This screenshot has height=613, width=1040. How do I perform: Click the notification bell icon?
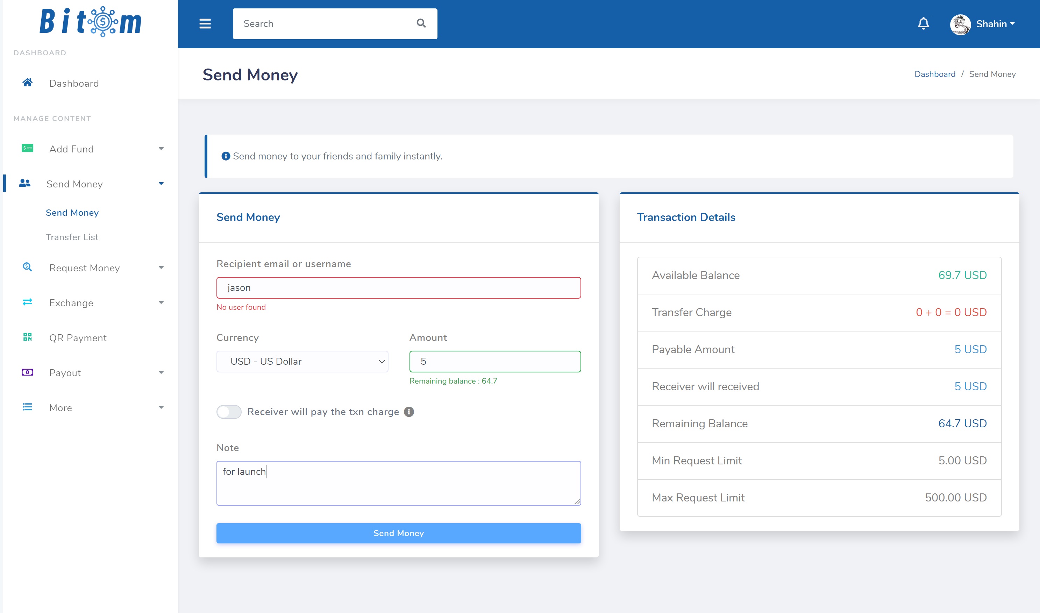pos(923,24)
